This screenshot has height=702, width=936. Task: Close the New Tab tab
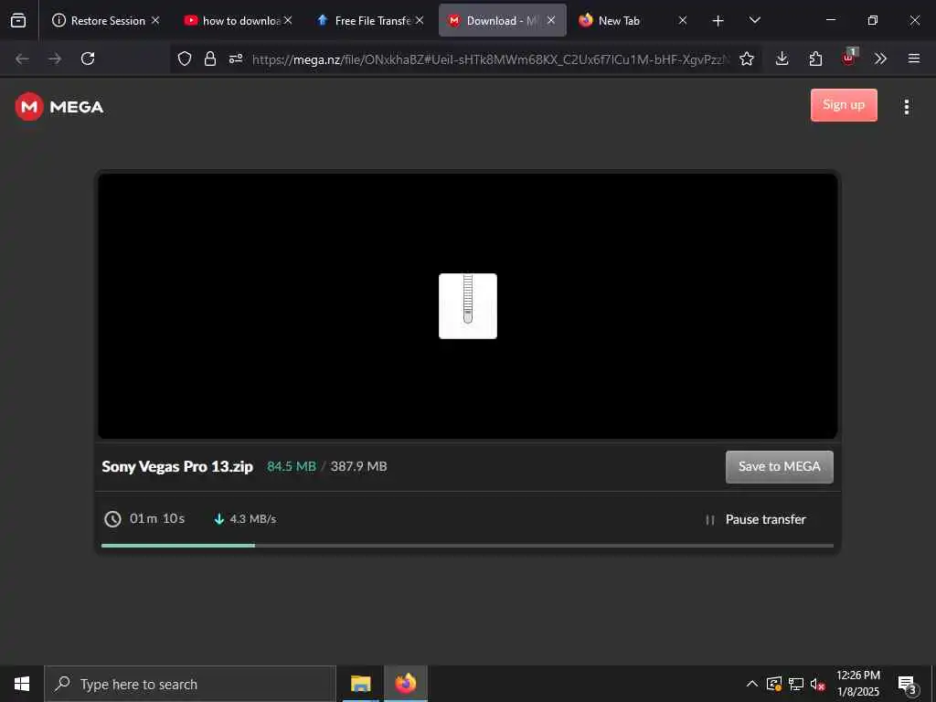tap(683, 20)
